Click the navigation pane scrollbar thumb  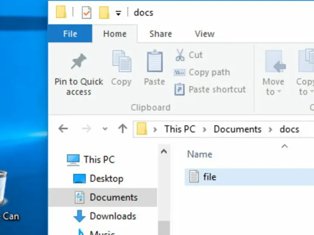pyautogui.click(x=164, y=228)
